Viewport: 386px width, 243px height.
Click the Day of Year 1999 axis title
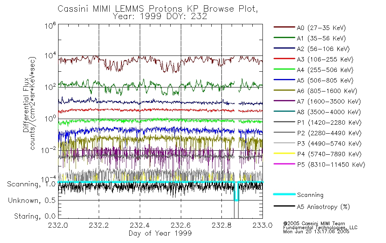(x=160, y=233)
